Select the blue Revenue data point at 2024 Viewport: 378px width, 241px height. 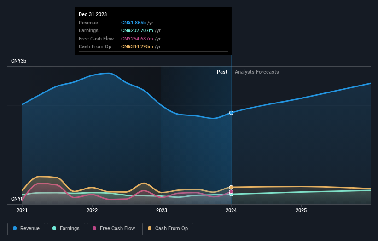click(x=231, y=113)
